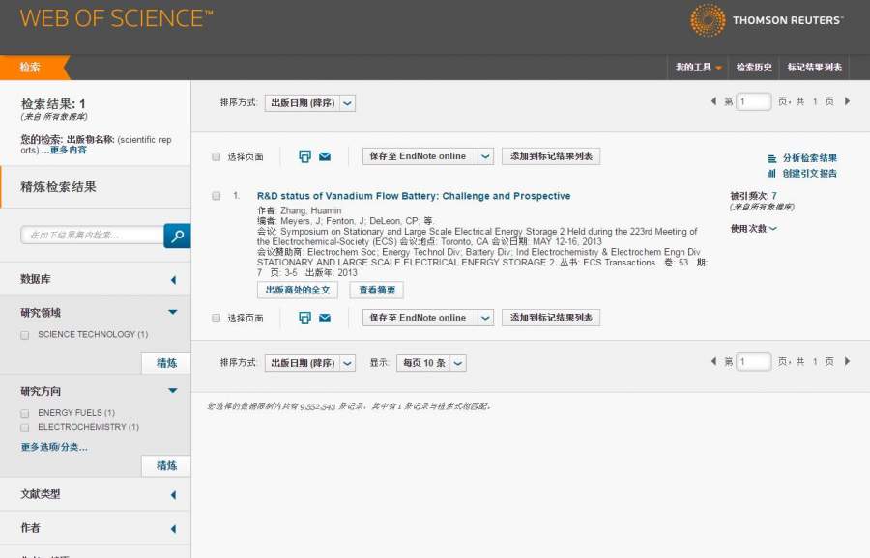Screen dimensions: 870x558
Task: Click bottom 添加到标记结果列表 button
Action: pyautogui.click(x=551, y=318)
